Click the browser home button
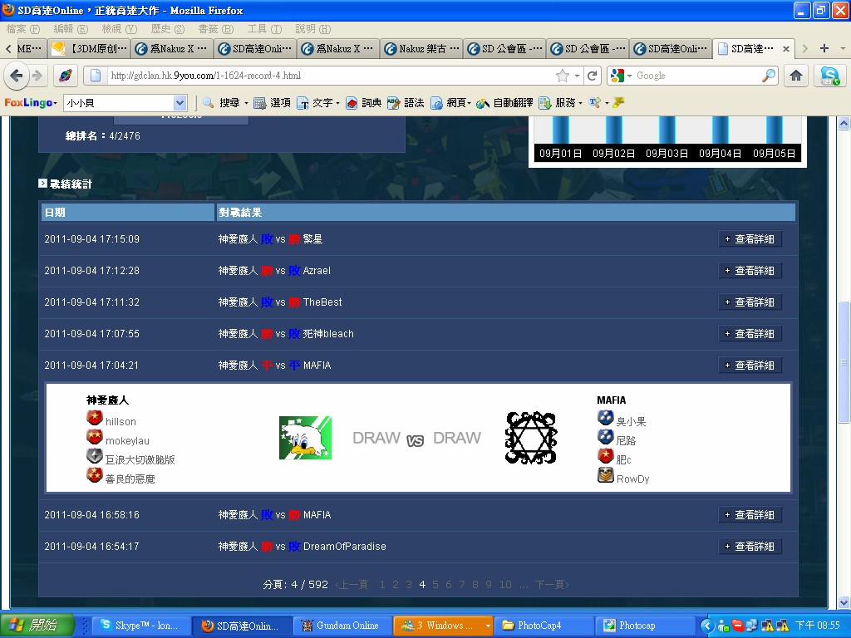851x638 pixels. pos(795,76)
